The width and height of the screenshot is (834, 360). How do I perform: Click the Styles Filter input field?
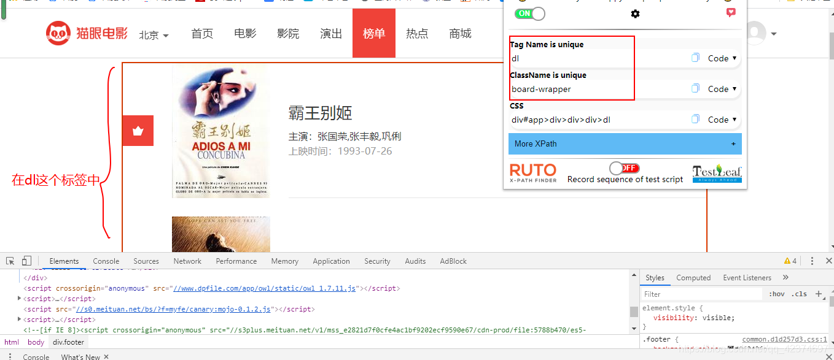click(x=702, y=294)
